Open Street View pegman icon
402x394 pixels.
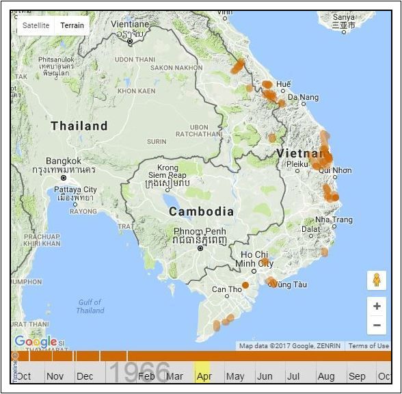376,280
